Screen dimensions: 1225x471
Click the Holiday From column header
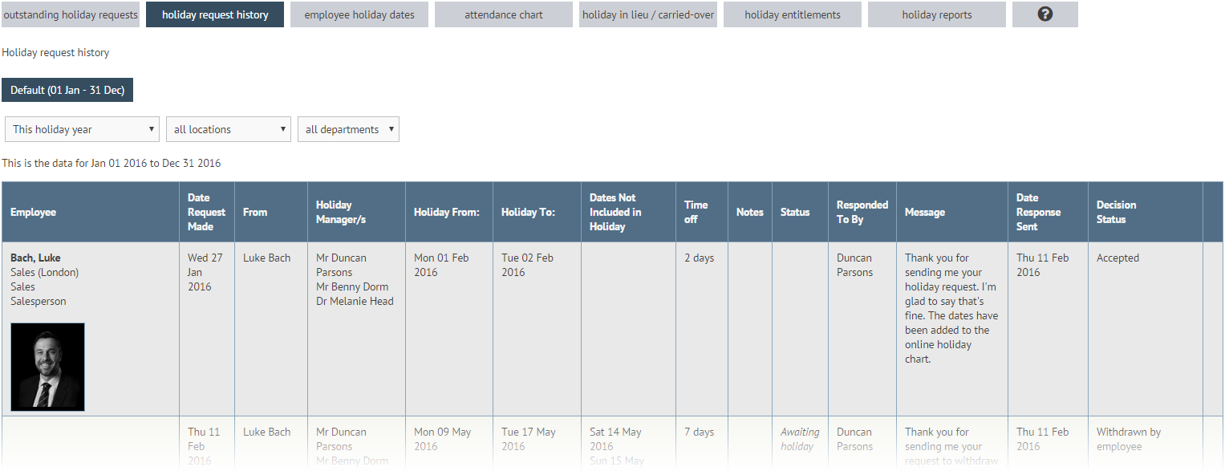coord(446,212)
